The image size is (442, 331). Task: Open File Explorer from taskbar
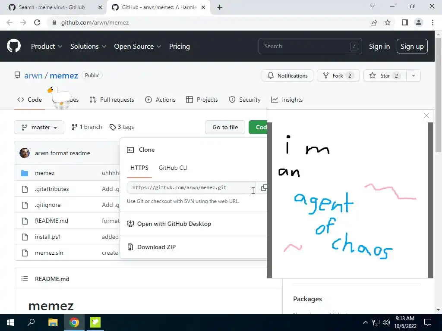[x=53, y=322]
